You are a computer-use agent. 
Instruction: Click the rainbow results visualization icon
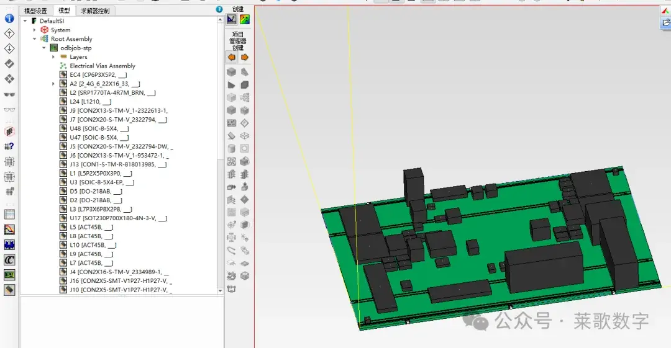tap(244, 19)
